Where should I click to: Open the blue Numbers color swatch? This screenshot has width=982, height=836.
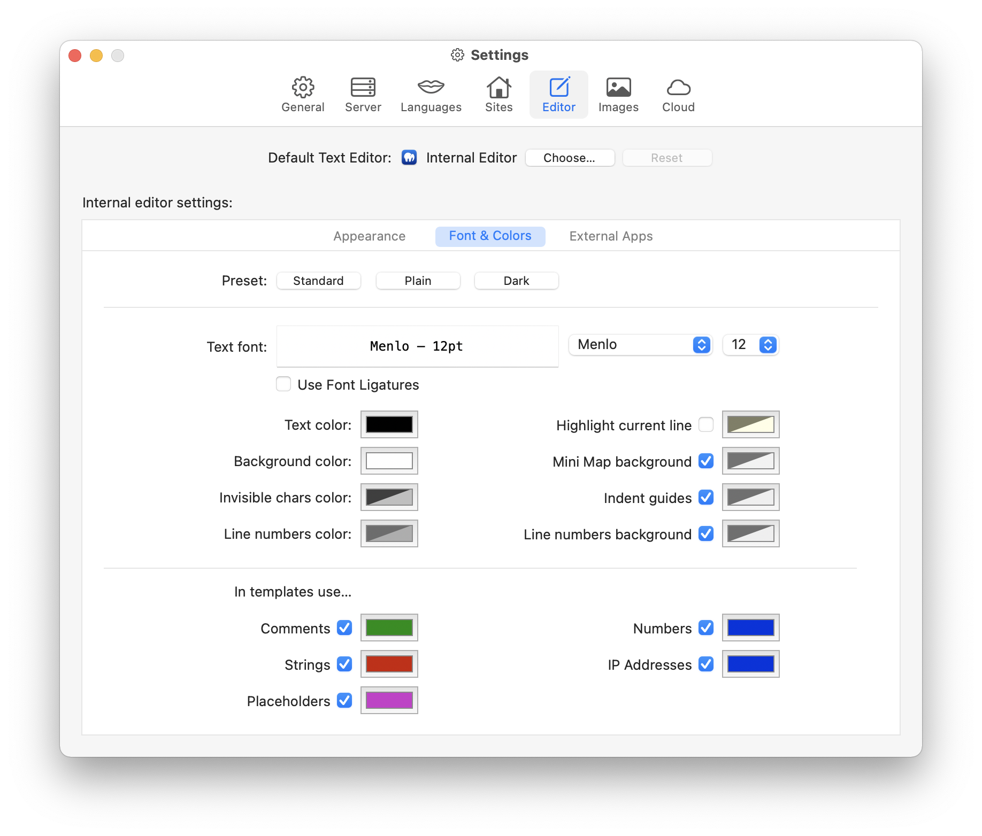pyautogui.click(x=750, y=628)
